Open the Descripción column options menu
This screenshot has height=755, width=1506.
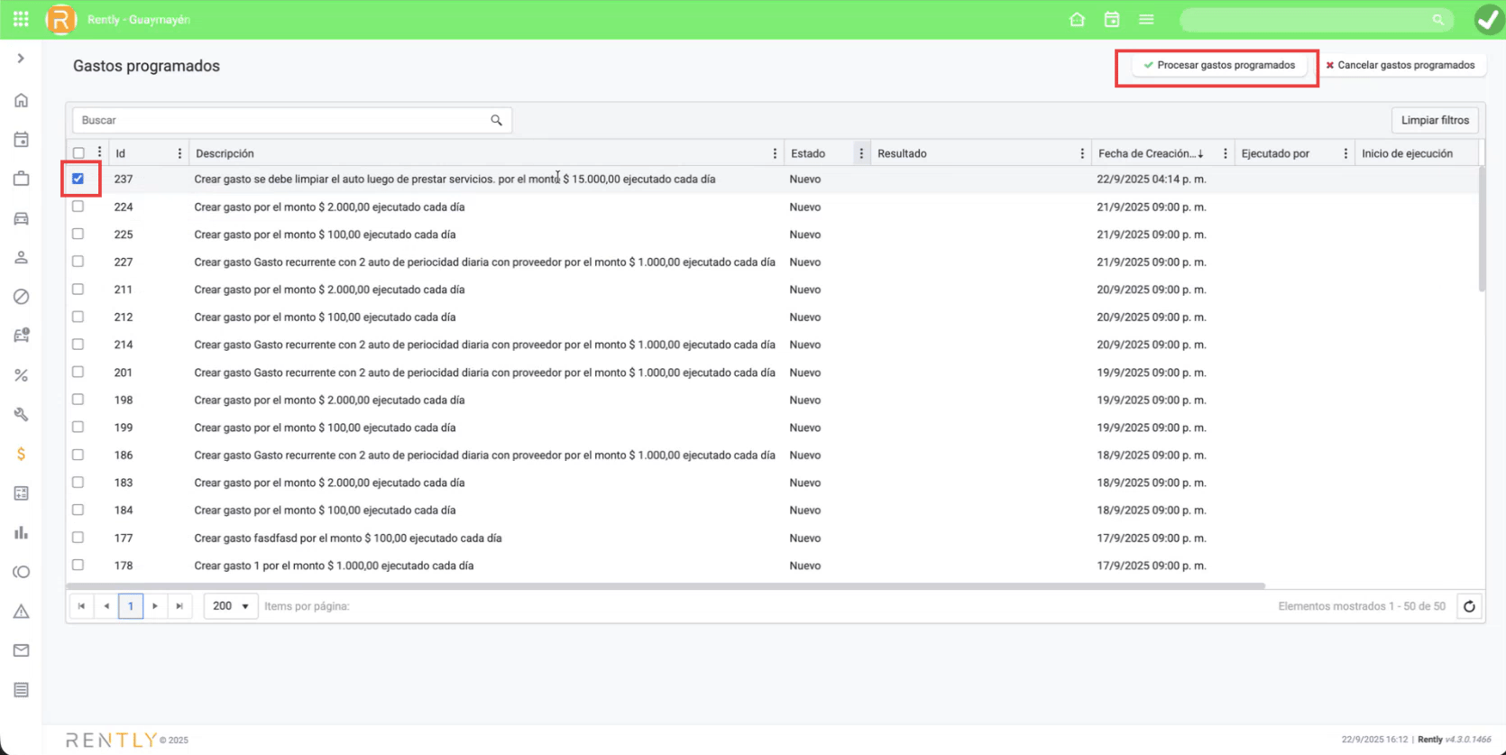pyautogui.click(x=775, y=153)
